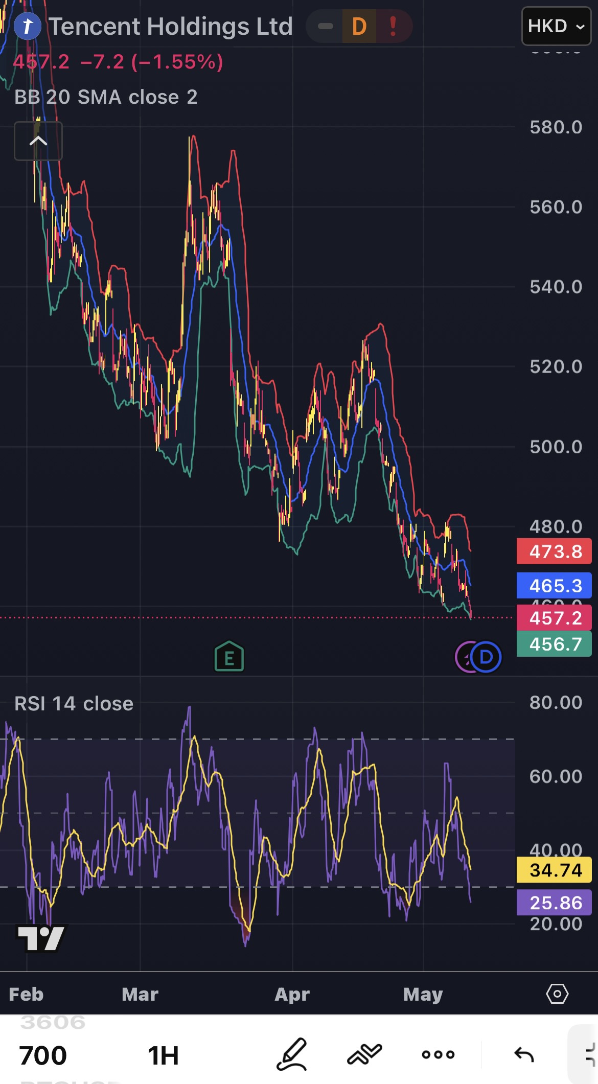This screenshot has width=598, height=1084.
Task: Click the 34.74 RSI average value label
Action: (555, 870)
